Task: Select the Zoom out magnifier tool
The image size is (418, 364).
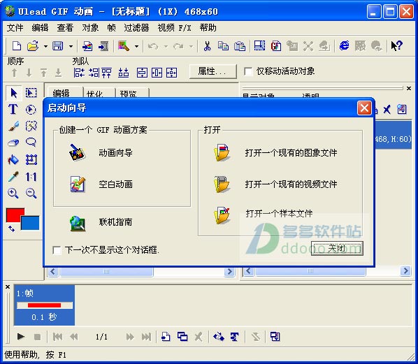Action: click(31, 194)
